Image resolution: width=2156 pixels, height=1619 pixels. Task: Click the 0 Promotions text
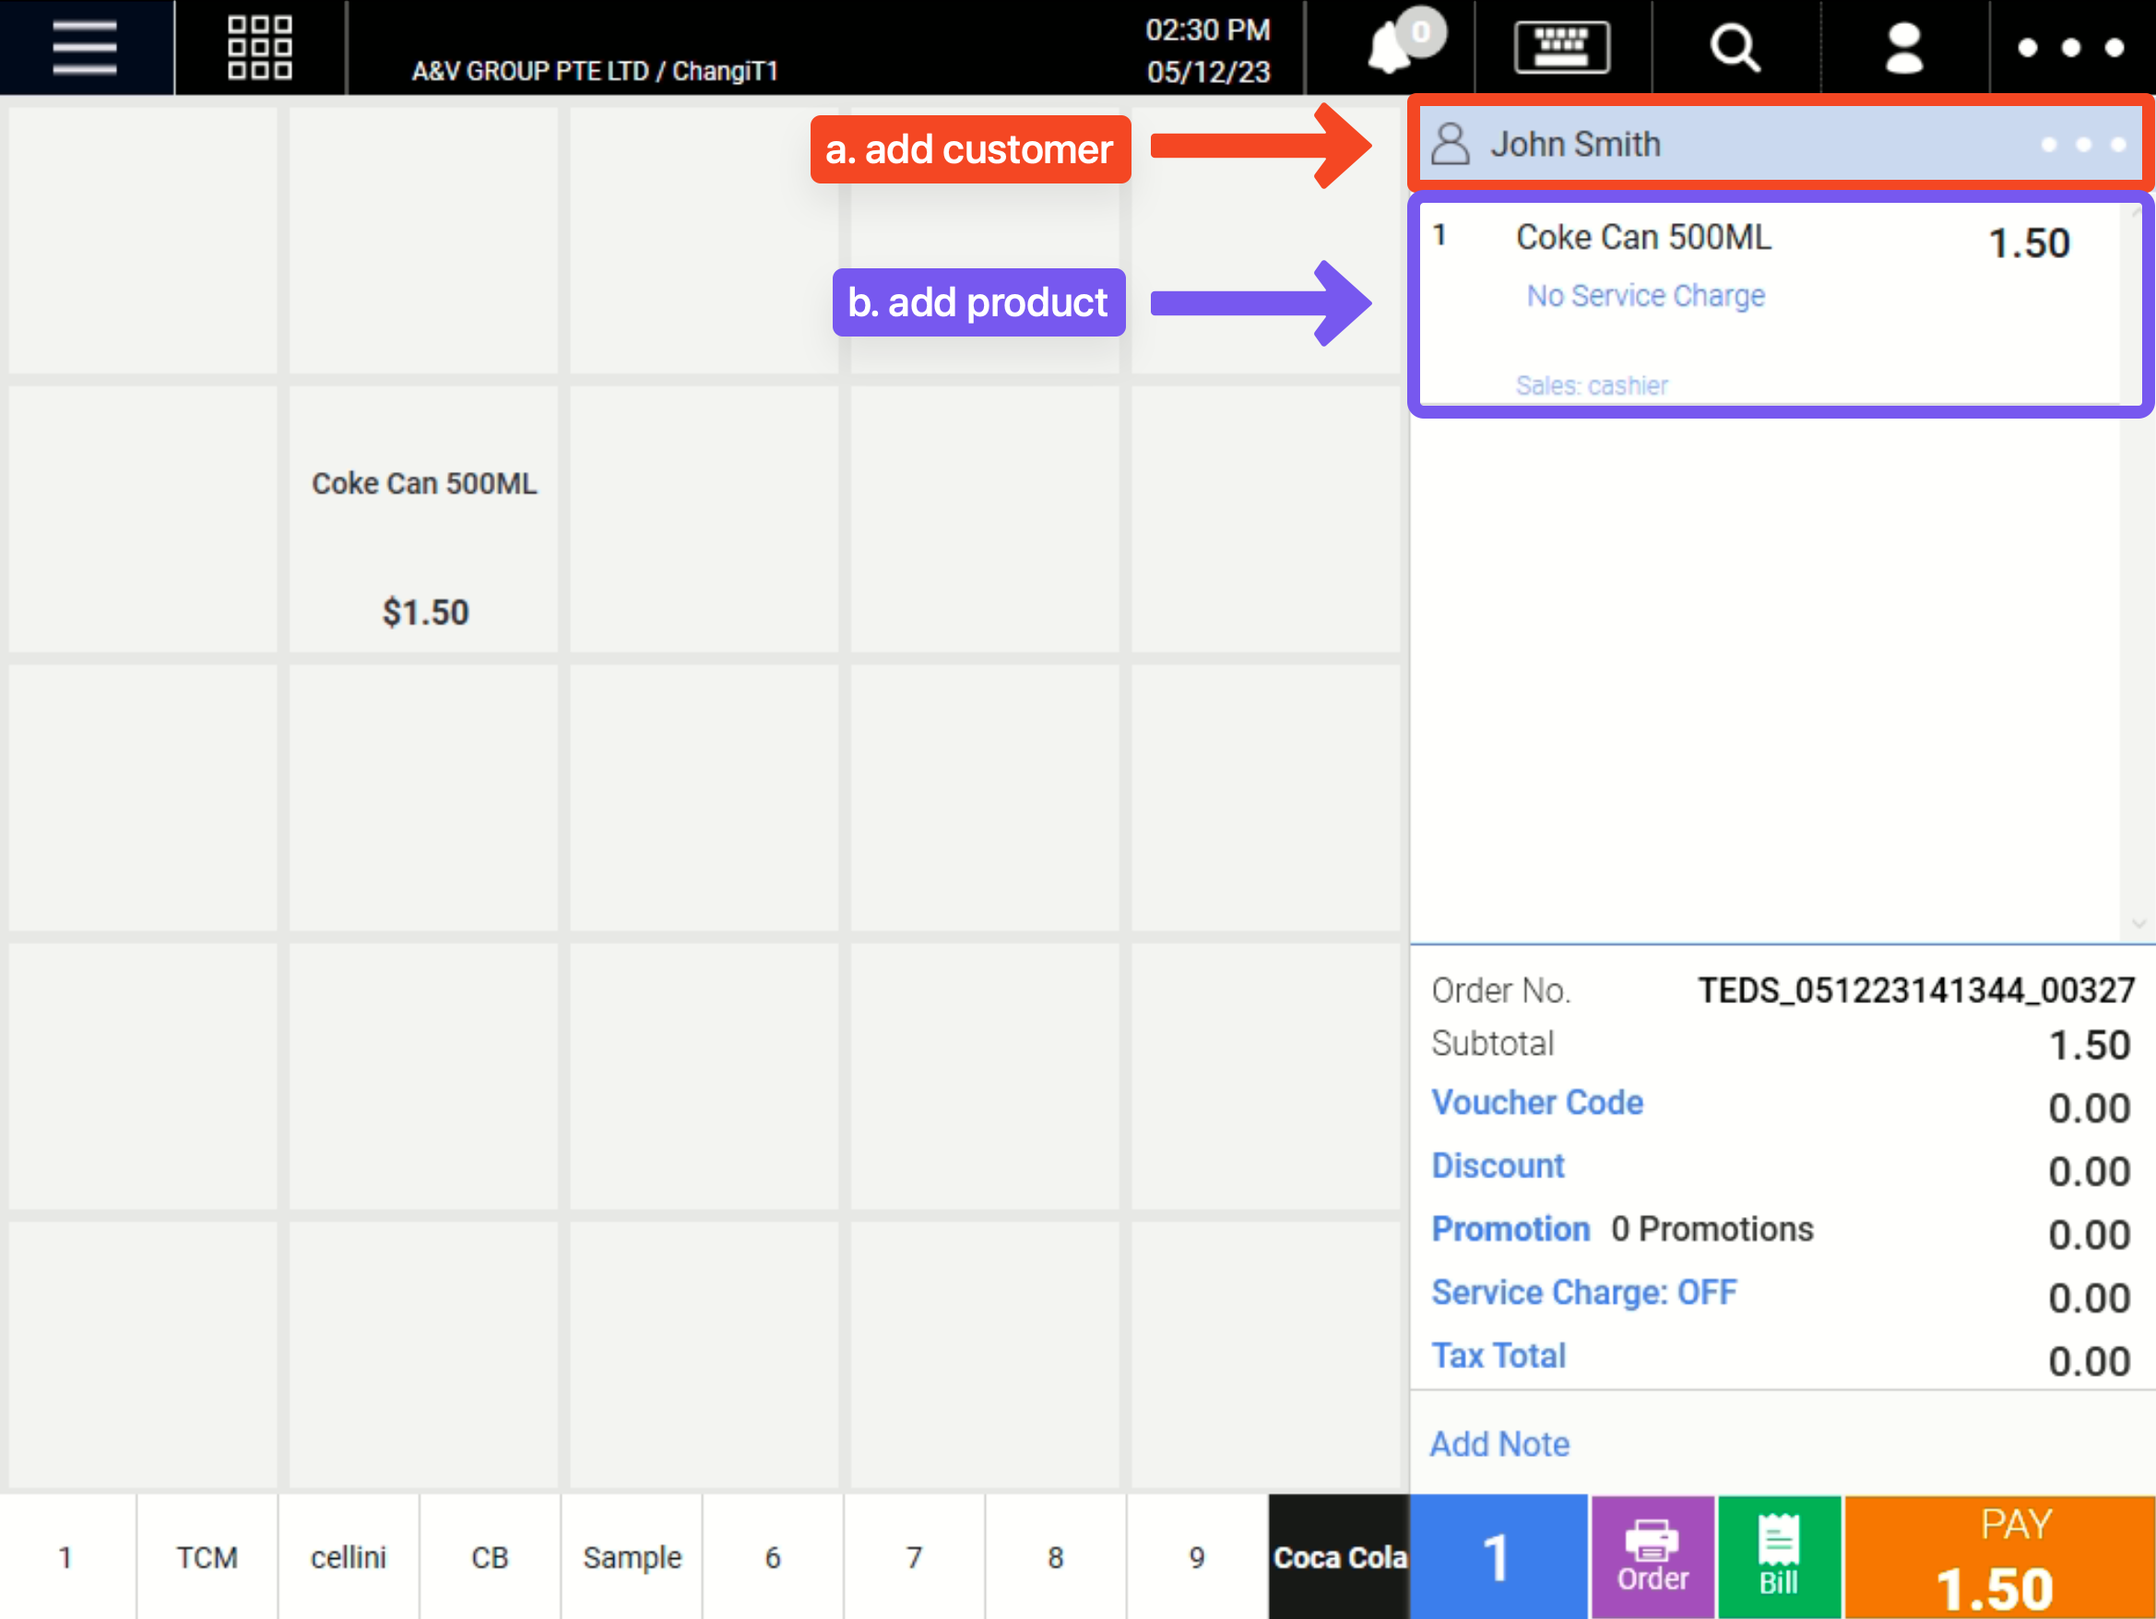(1712, 1229)
